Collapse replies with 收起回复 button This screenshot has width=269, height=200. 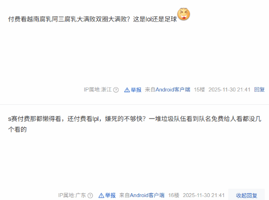tap(247, 195)
